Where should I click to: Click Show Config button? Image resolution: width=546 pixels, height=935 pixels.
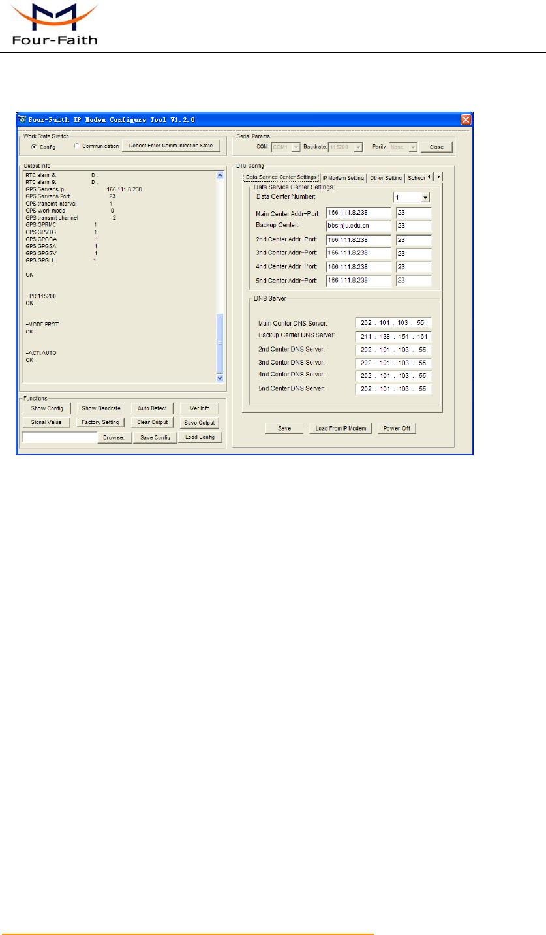(x=46, y=408)
